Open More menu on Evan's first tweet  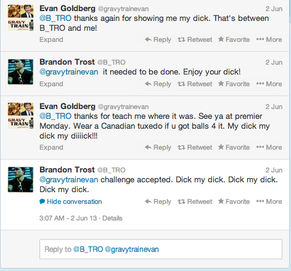[x=269, y=39]
